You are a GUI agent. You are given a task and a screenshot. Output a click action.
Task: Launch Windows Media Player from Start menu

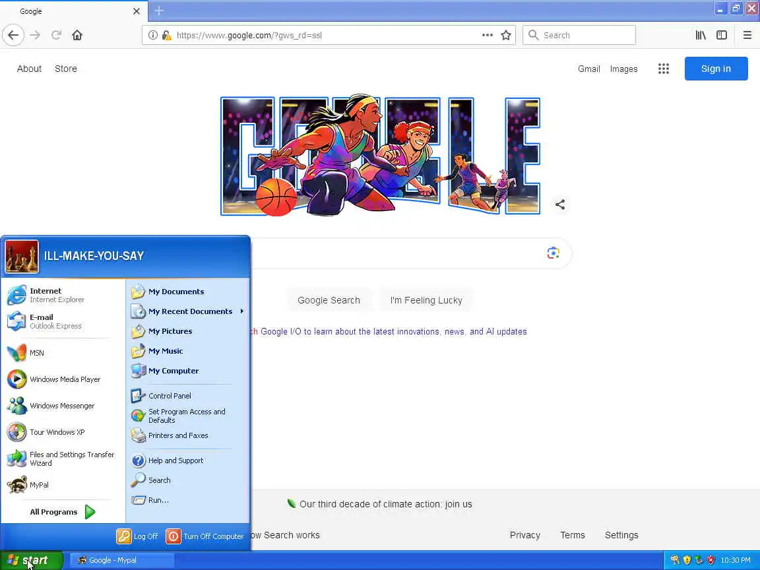click(x=63, y=379)
